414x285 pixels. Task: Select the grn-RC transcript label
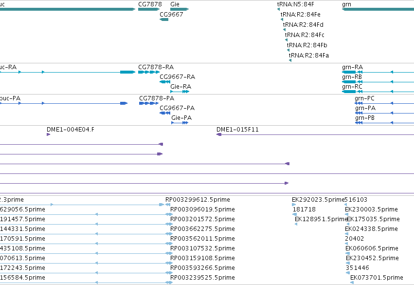coord(352,87)
